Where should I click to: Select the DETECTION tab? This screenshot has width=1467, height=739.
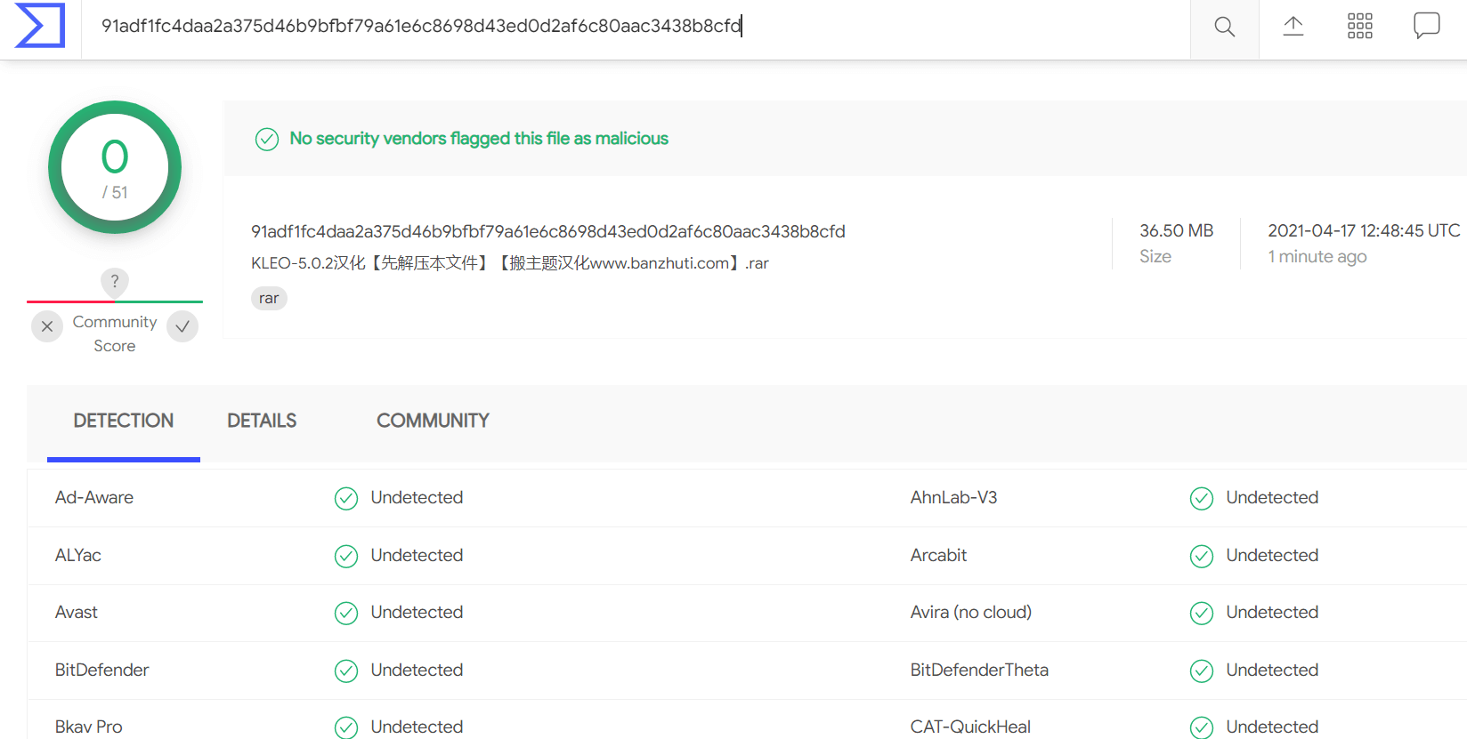point(124,421)
